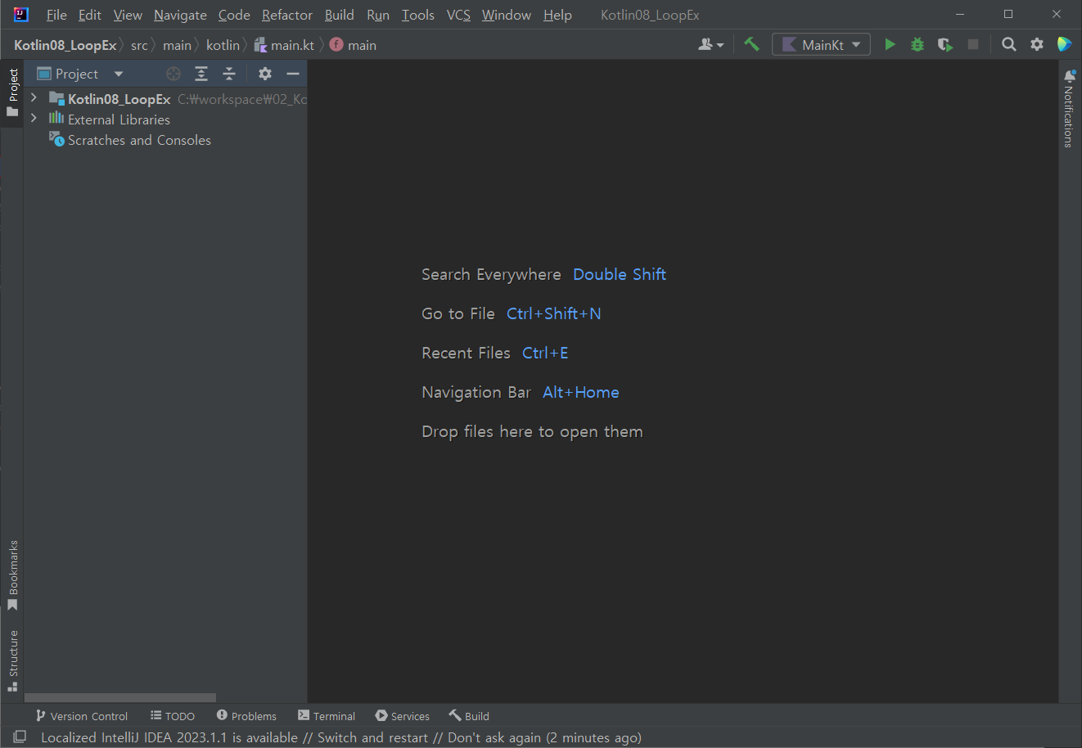Open the View menu
1082x748 pixels.
pos(128,15)
